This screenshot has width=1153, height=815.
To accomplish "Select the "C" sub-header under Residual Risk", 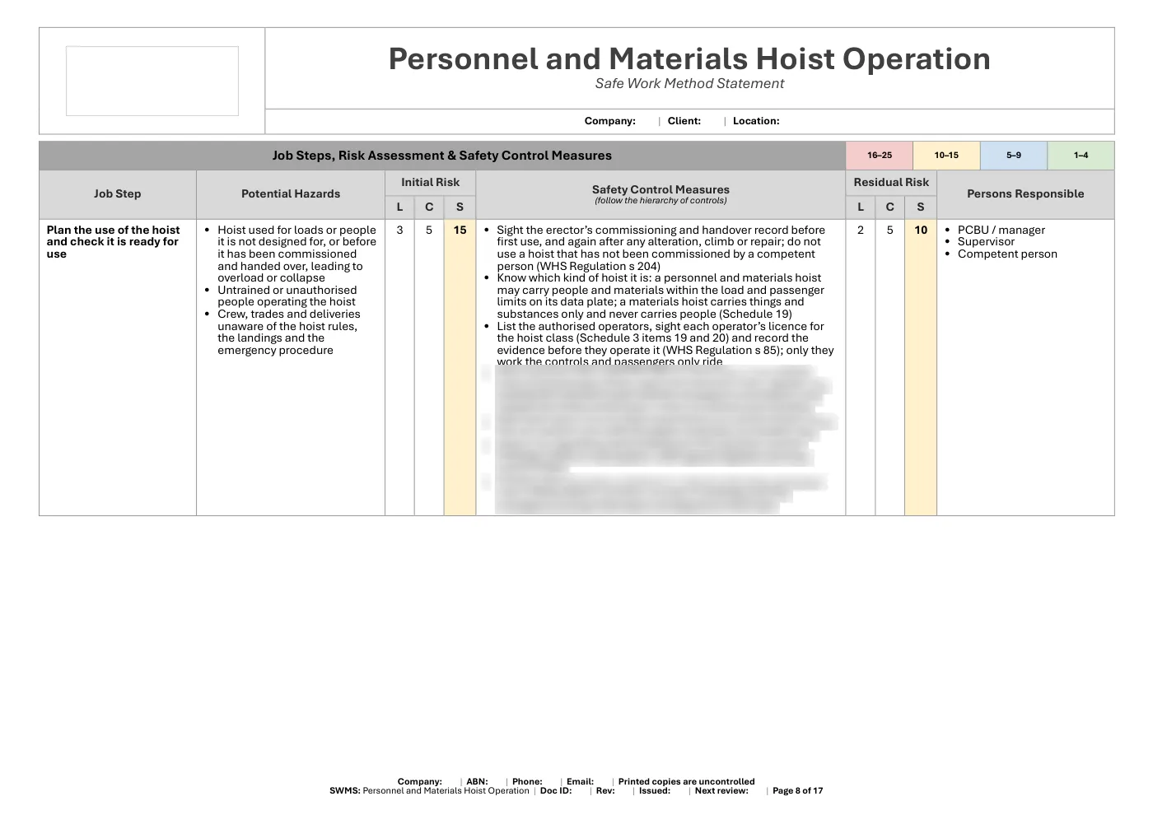I will pyautogui.click(x=889, y=207).
